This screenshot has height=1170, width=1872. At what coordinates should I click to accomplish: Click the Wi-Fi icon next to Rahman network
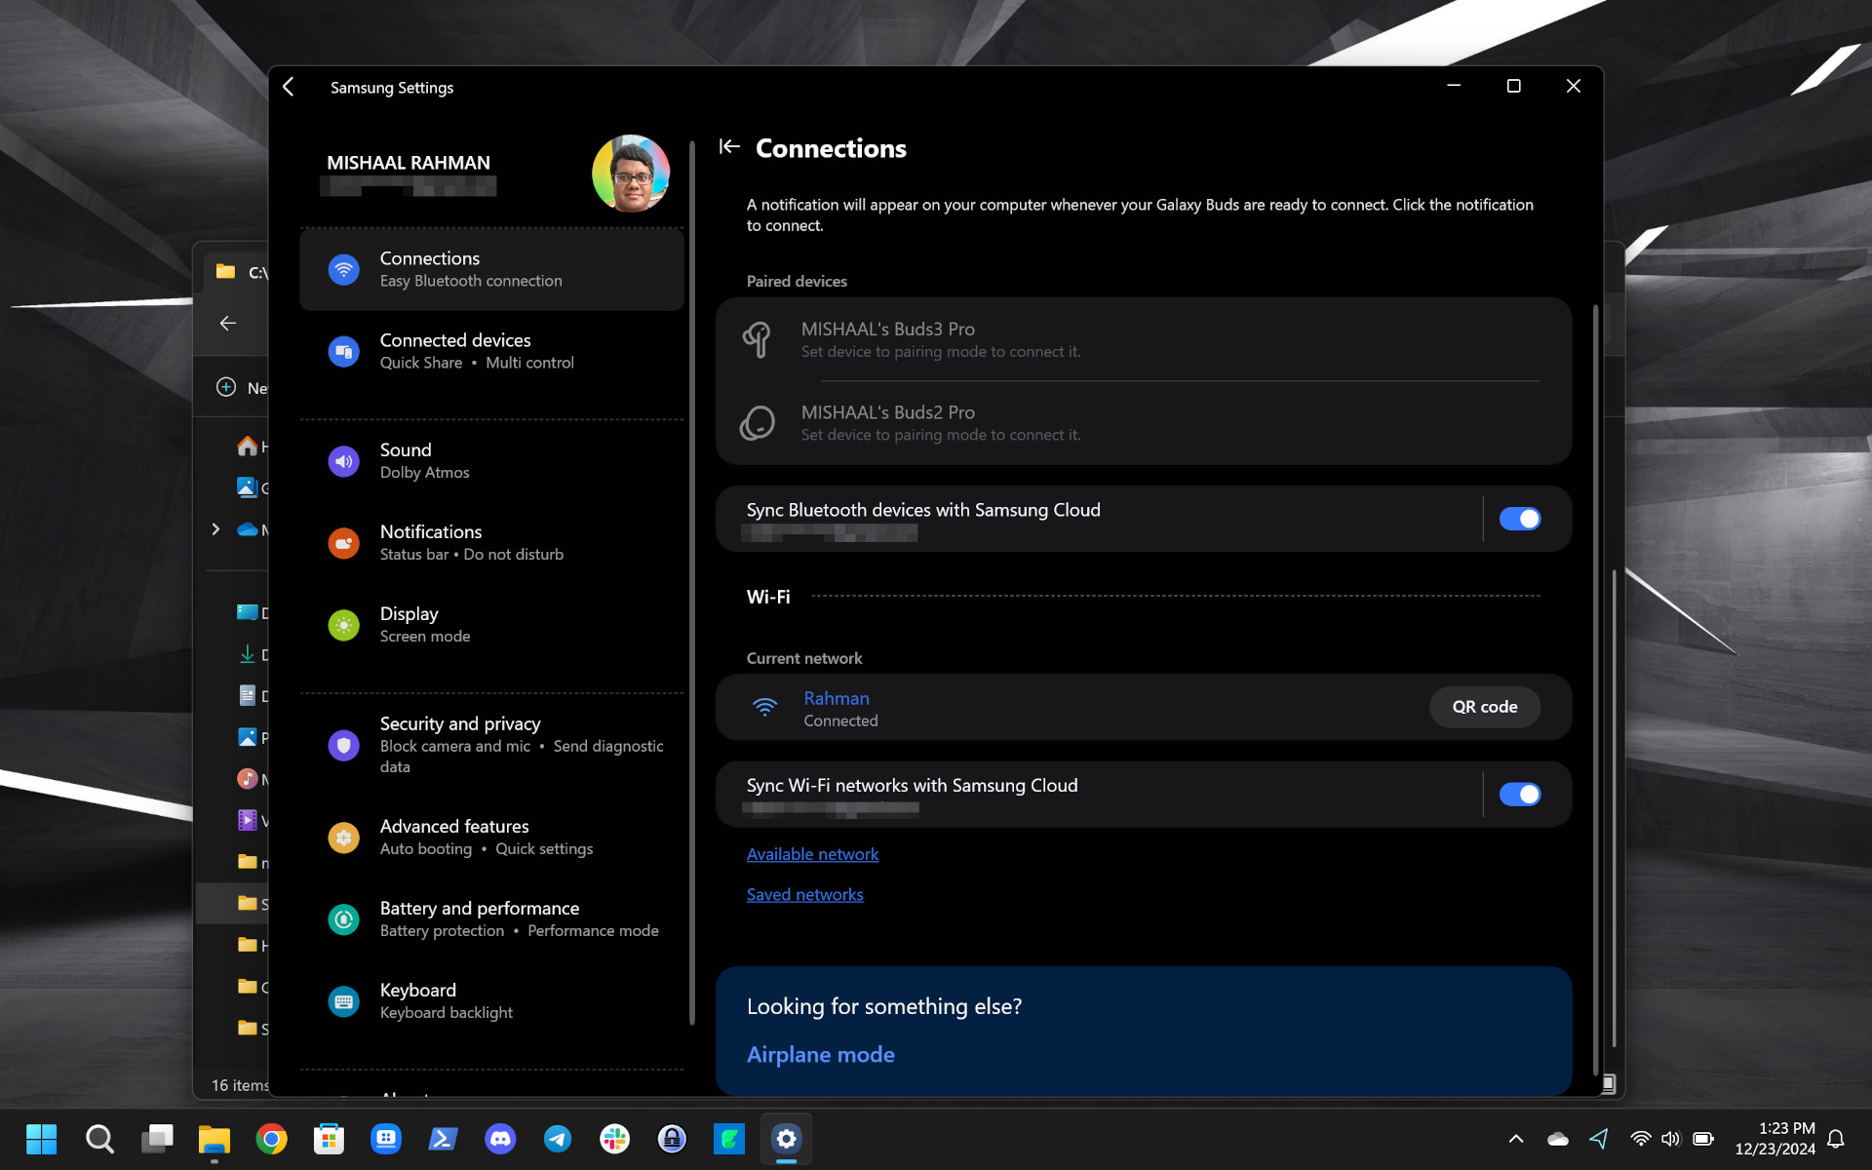tap(765, 708)
